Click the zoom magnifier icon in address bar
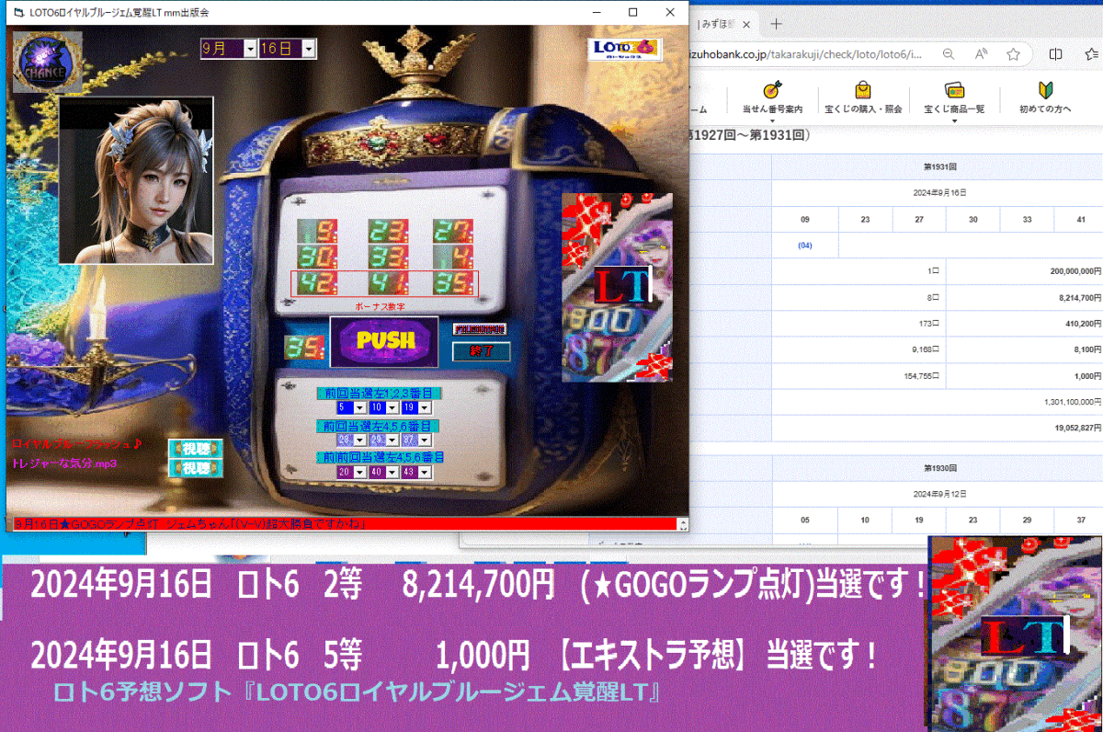This screenshot has height=732, width=1103. click(x=948, y=54)
